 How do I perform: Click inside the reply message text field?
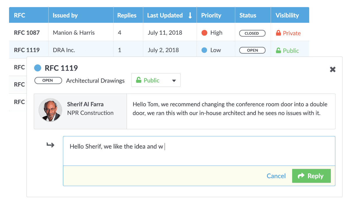coord(199,151)
